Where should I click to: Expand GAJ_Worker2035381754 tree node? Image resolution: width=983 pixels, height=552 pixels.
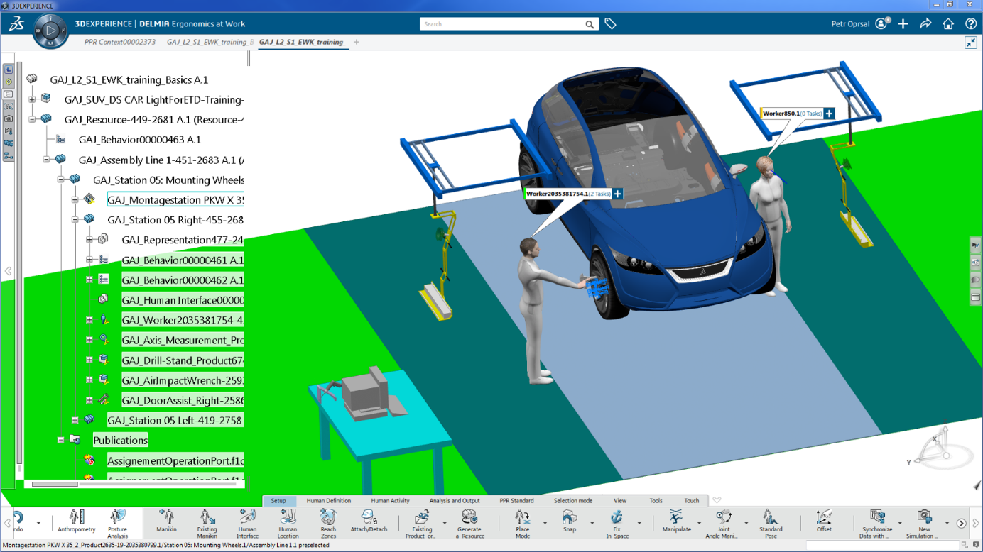[x=89, y=320]
